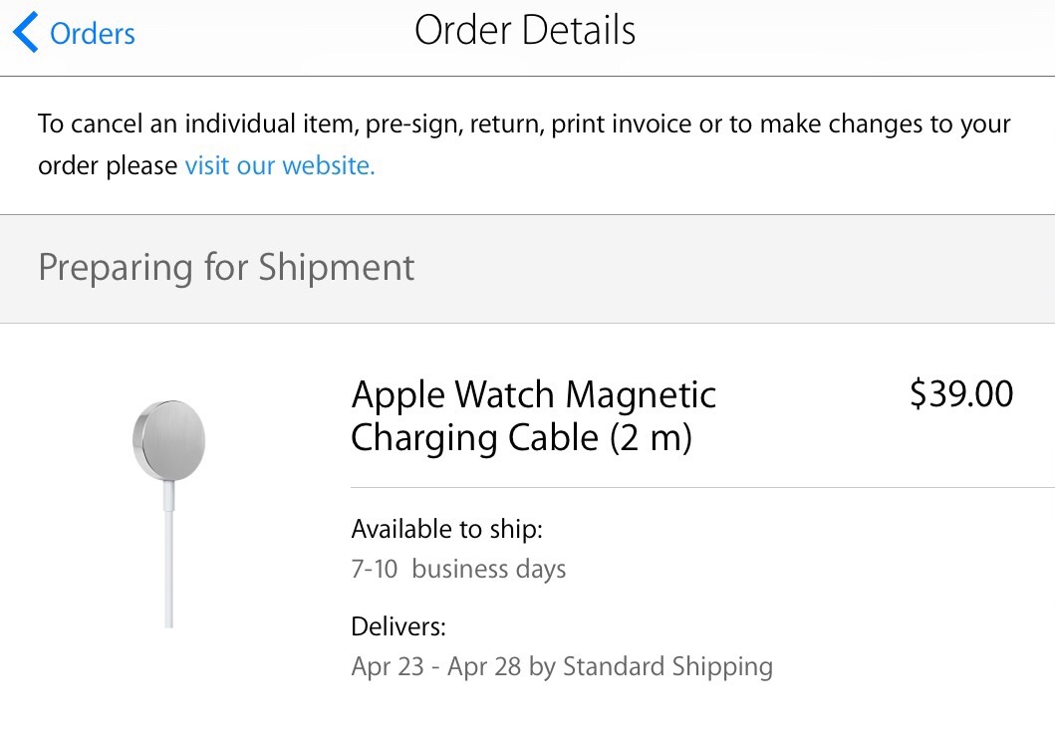Tap the pre-sign, return text in notice
Viewport: 1055px width, 732px height.
[x=455, y=124]
